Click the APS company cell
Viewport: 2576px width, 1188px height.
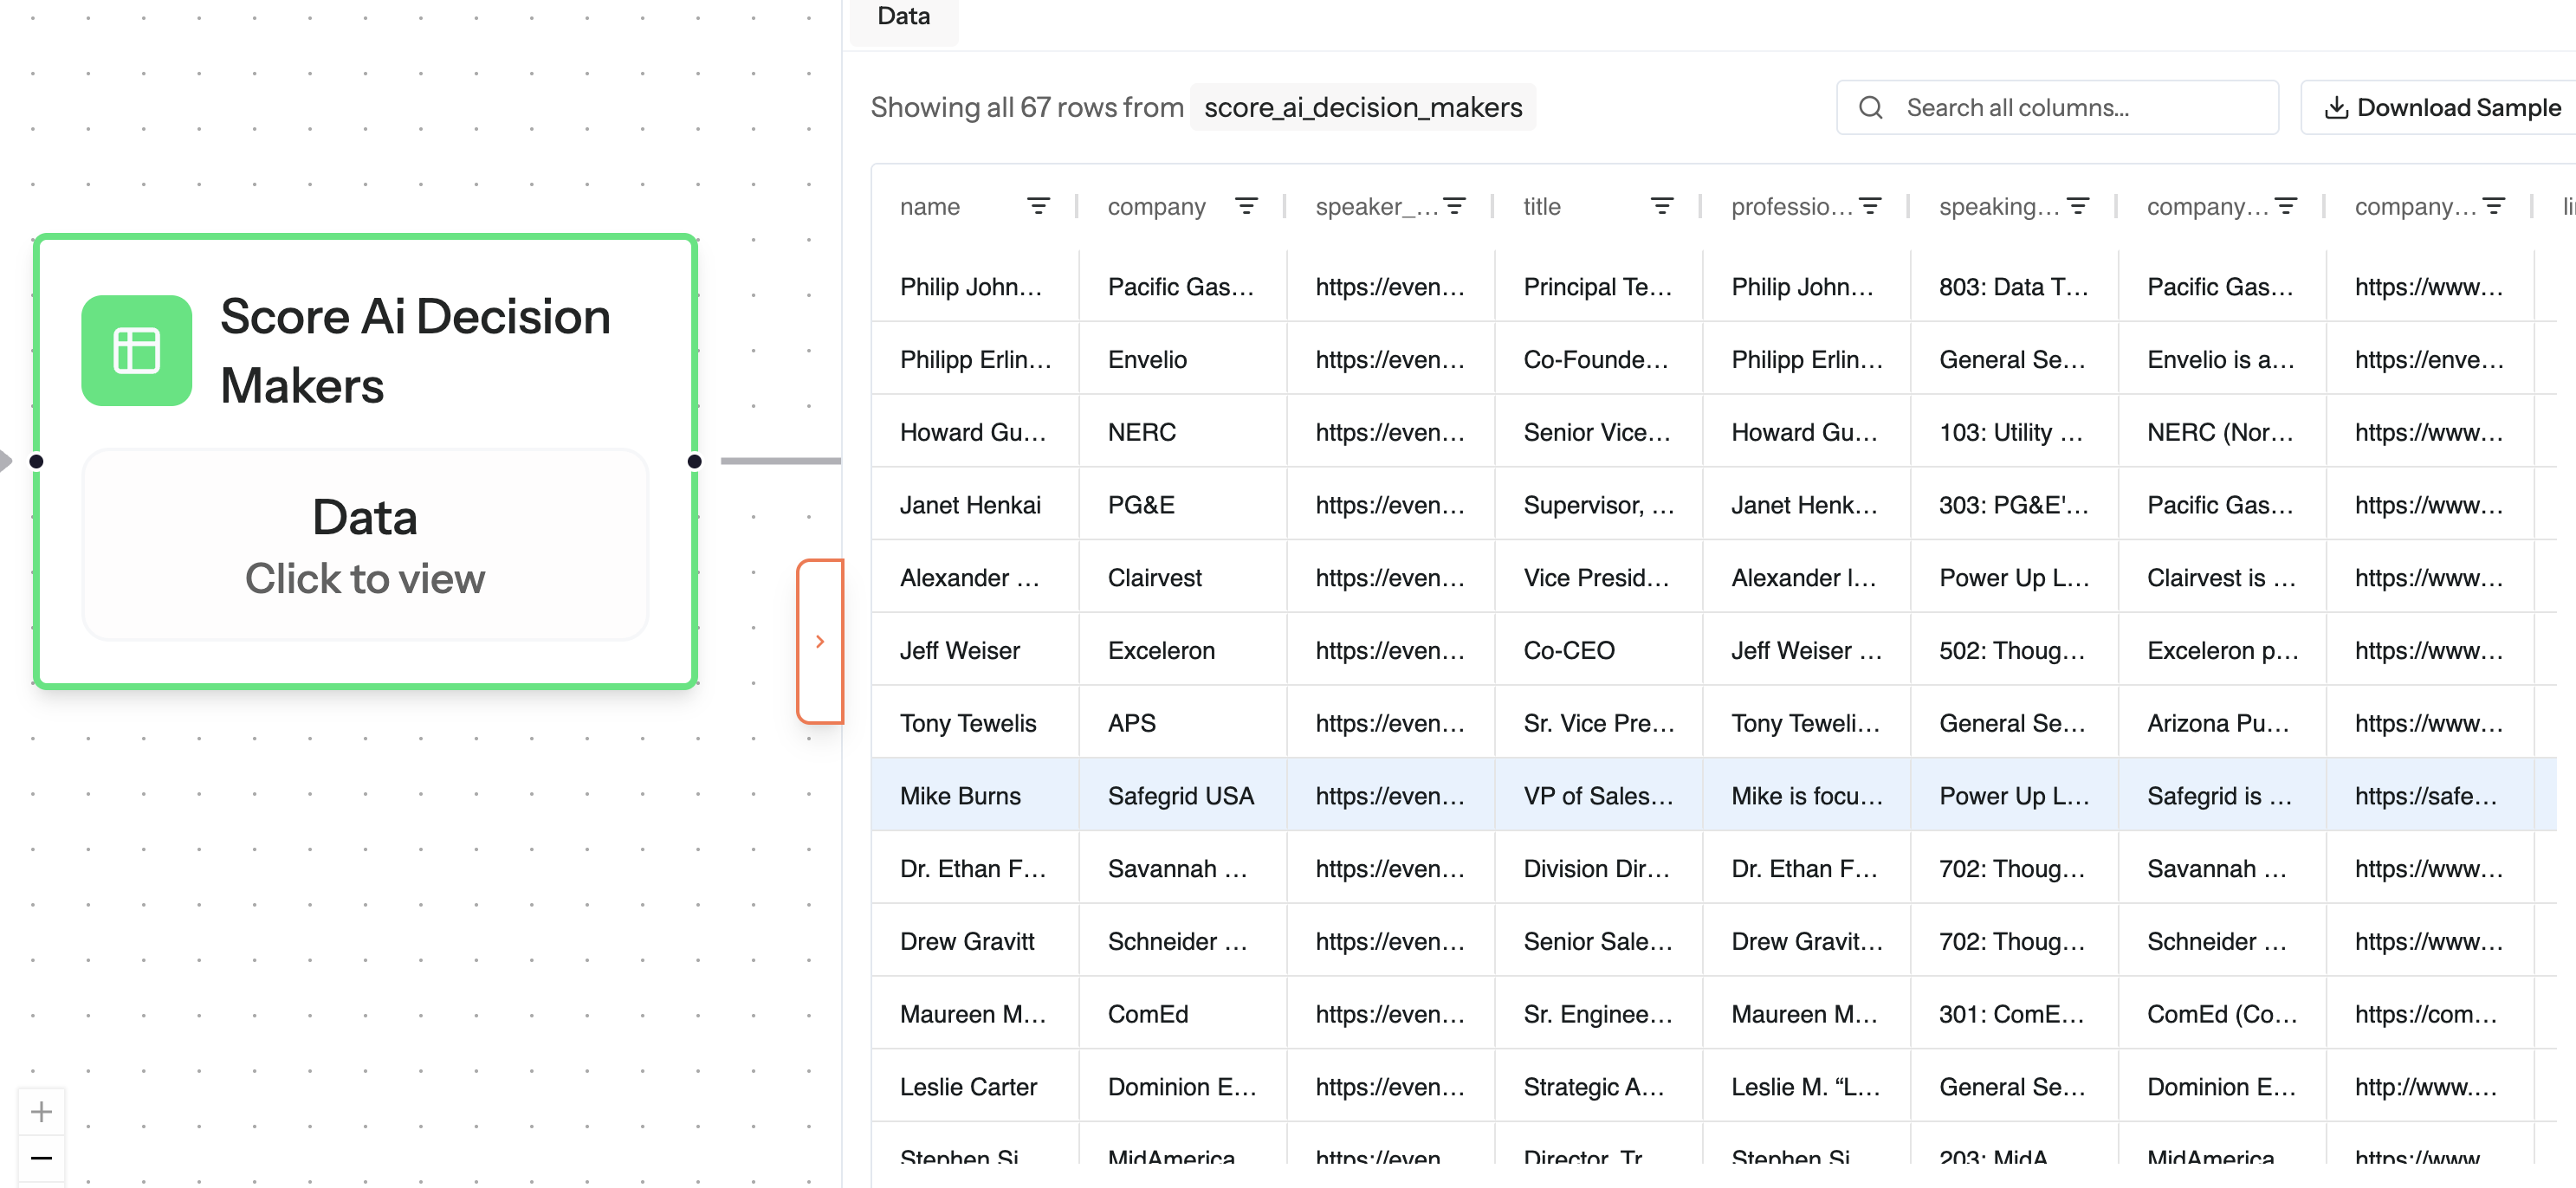[x=1183, y=723]
